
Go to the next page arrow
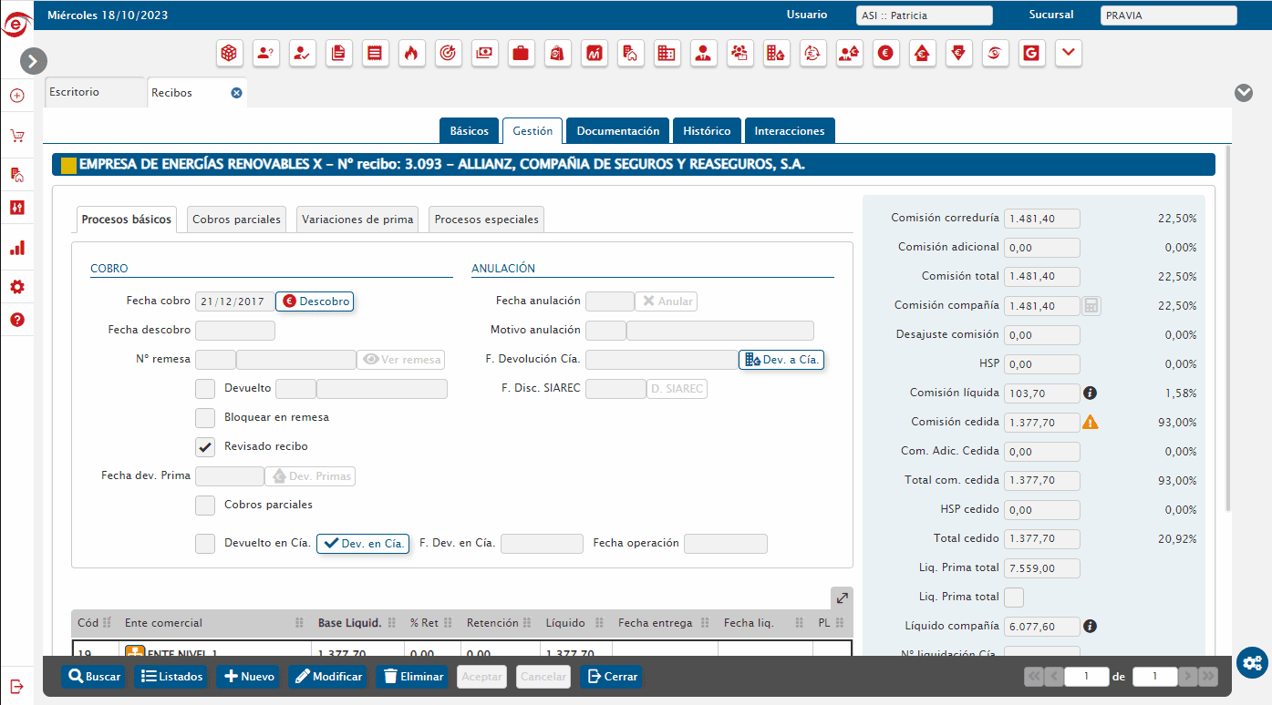coord(1187,677)
